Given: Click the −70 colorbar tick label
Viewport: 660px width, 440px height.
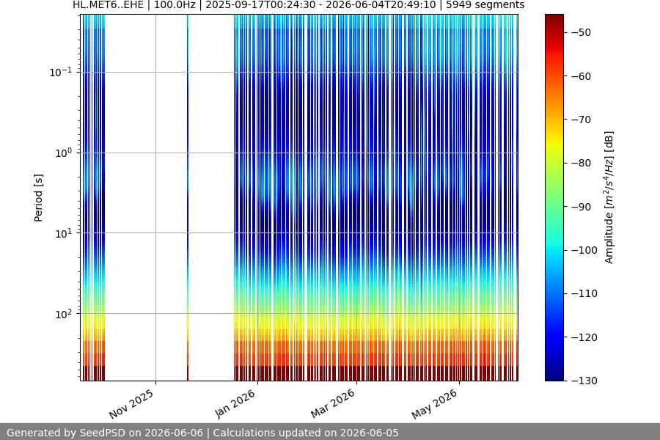Looking at the screenshot, I should point(582,120).
